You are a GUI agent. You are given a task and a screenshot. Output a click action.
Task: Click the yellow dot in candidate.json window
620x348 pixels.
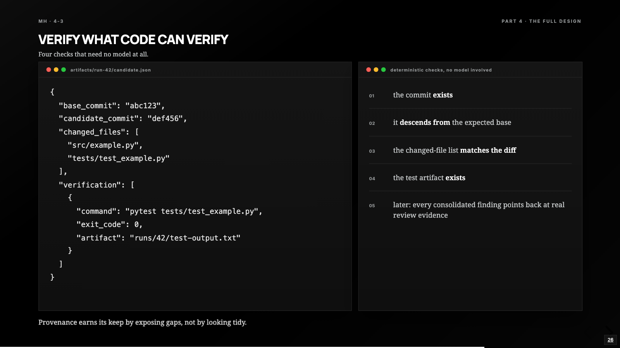(x=56, y=70)
